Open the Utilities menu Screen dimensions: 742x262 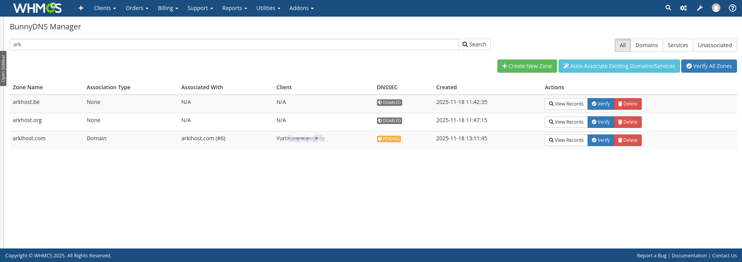[268, 8]
